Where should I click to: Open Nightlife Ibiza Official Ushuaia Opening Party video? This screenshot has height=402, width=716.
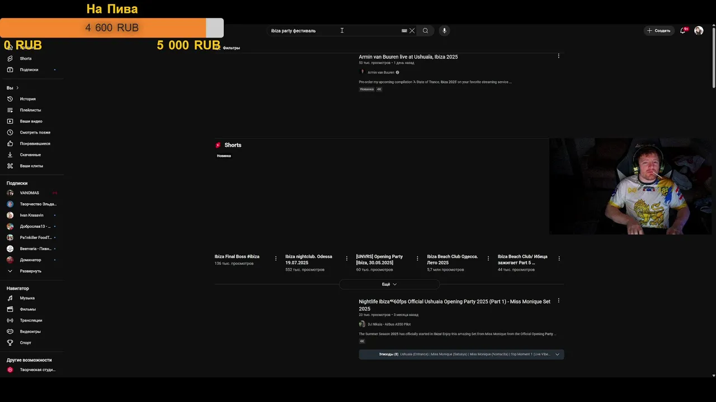[x=455, y=305]
